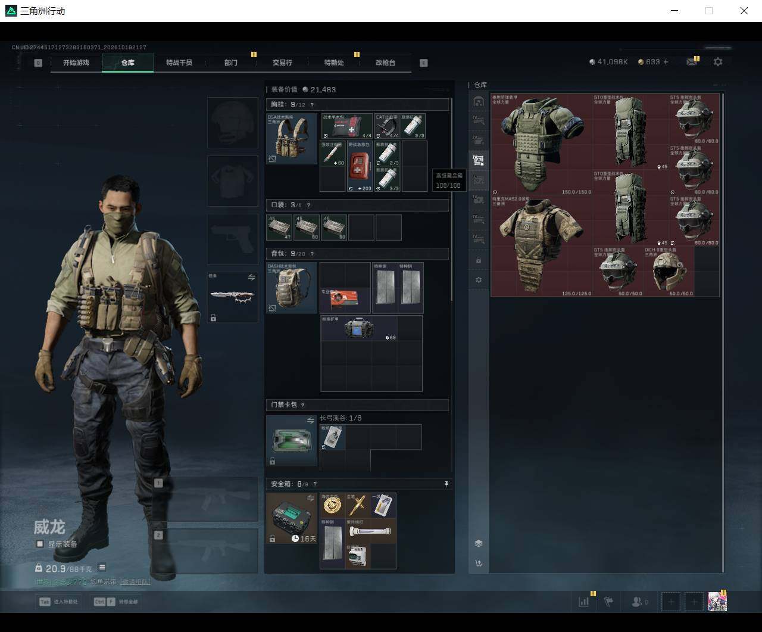Show help for 背包 section
762x632 pixels.
pyautogui.click(x=312, y=254)
